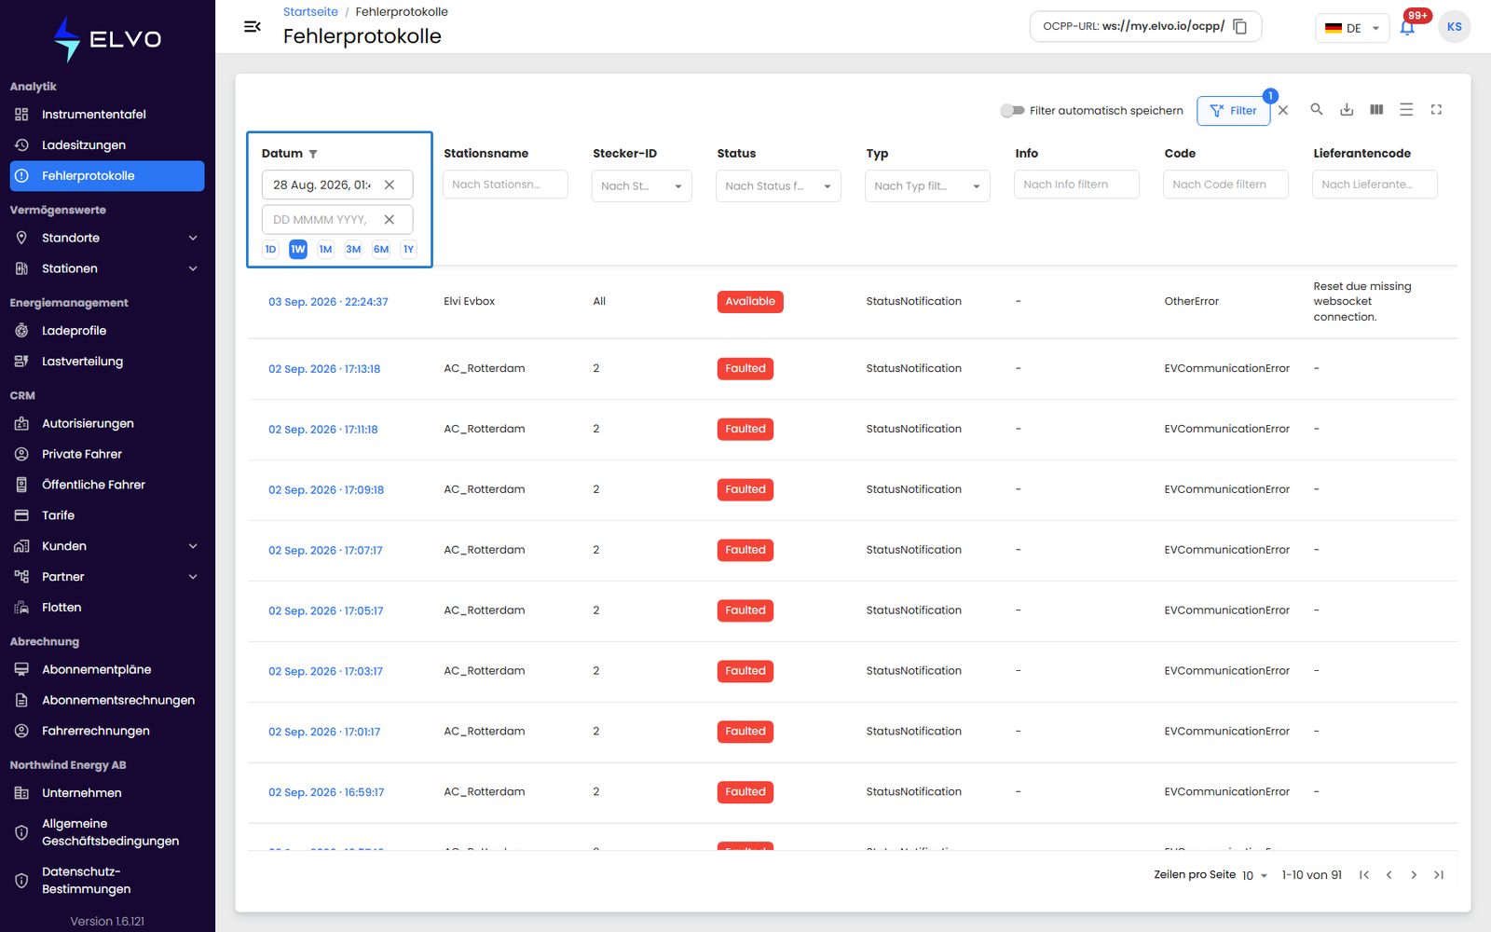Open the KS user avatar menu

[x=1454, y=27]
